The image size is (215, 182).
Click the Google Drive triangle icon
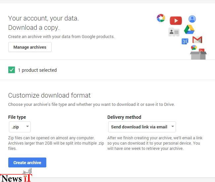(189, 29)
